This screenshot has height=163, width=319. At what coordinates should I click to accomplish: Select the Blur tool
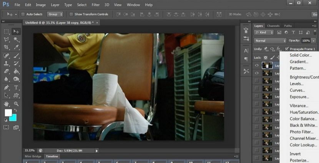(x=6, y=79)
